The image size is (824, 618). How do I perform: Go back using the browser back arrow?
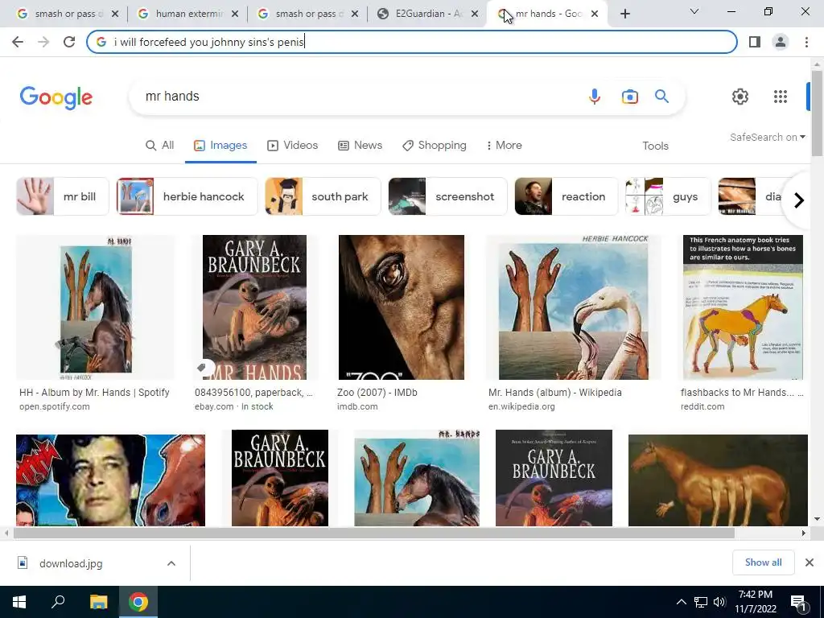point(18,42)
